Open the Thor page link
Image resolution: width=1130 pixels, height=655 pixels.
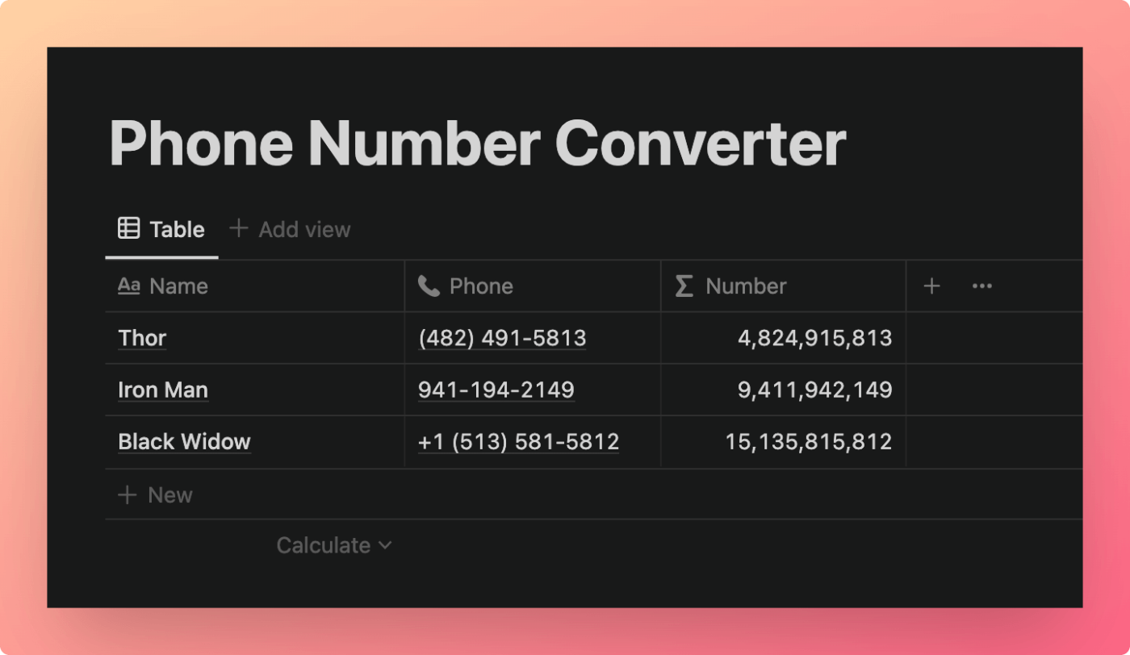coord(142,338)
